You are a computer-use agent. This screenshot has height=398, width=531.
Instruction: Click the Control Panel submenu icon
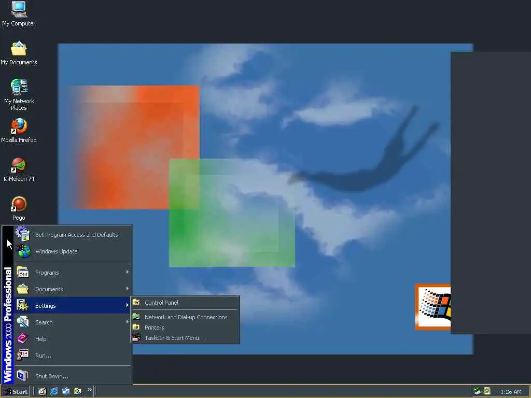click(x=136, y=302)
